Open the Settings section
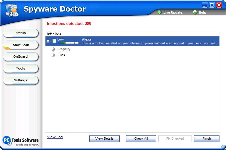Image resolution: width=226 pixels, height=150 pixels. [21, 80]
